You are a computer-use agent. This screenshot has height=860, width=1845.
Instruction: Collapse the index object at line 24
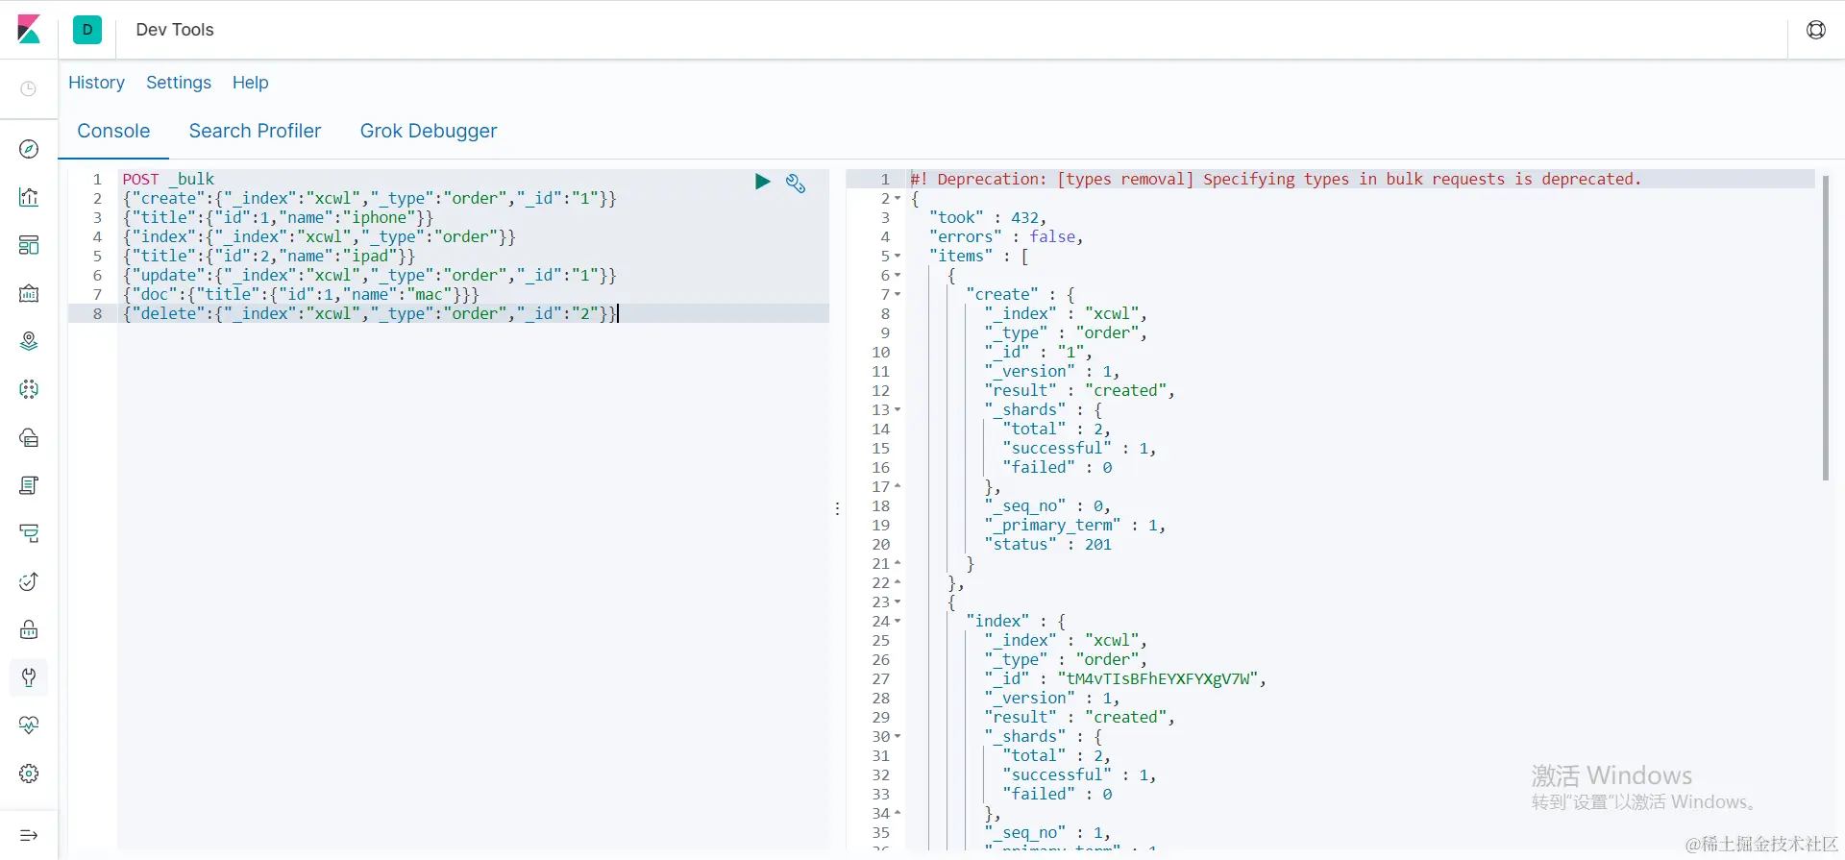pyautogui.click(x=898, y=622)
